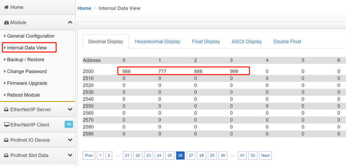This screenshot has height=166, width=346.
Task: Open the ASCII Display tab
Action: pos(247,42)
